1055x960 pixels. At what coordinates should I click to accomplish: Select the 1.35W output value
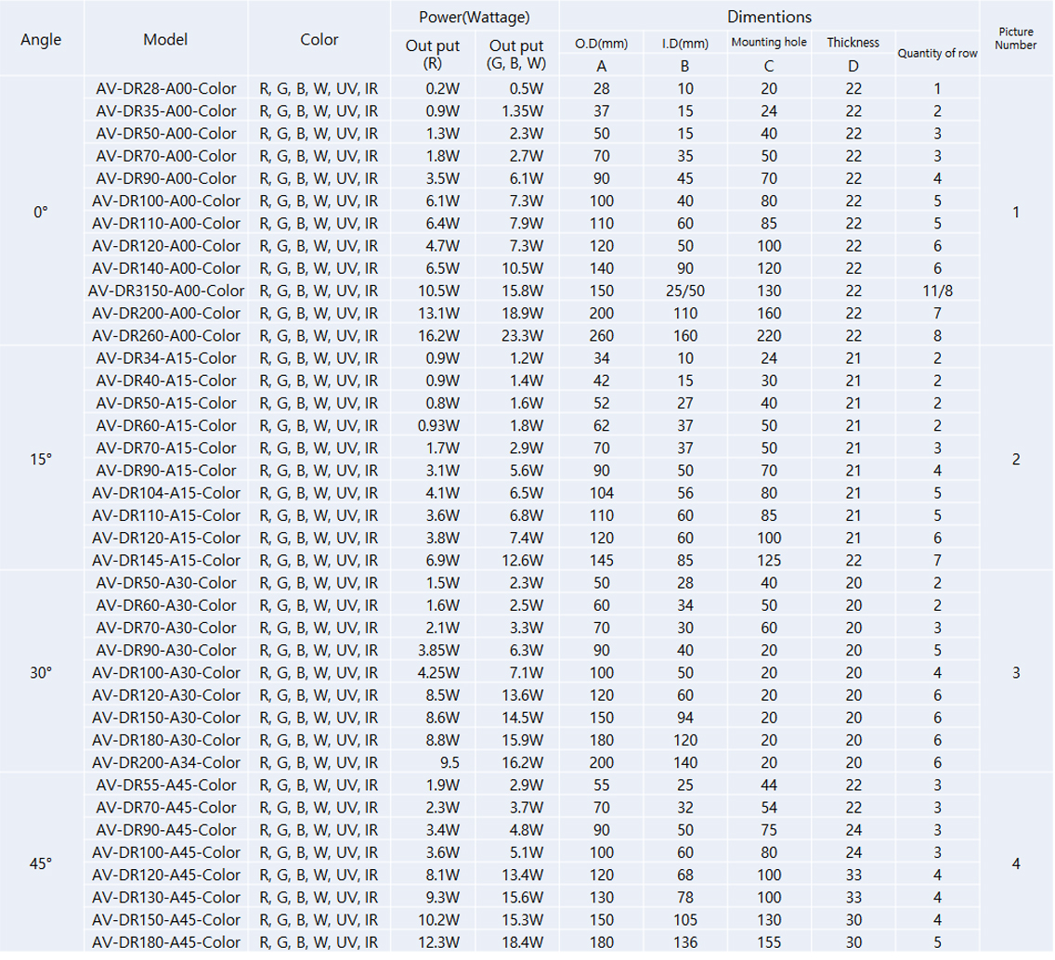523,111
